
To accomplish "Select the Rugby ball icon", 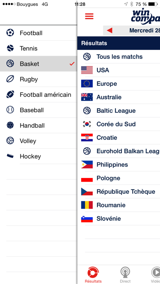I will click(x=10, y=79).
